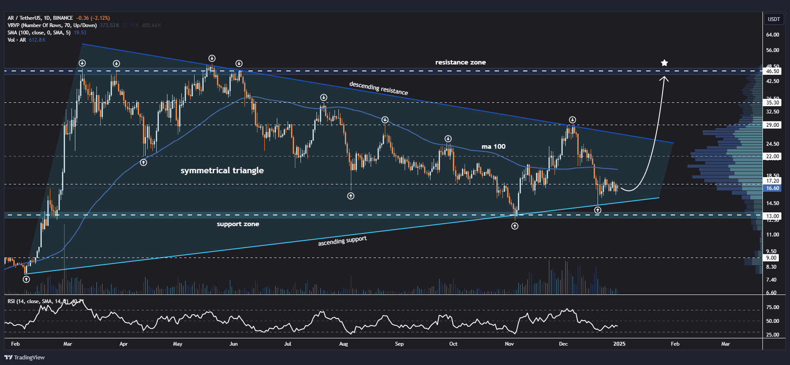Click the TradingView logo
This screenshot has width=790, height=365.
[25, 357]
